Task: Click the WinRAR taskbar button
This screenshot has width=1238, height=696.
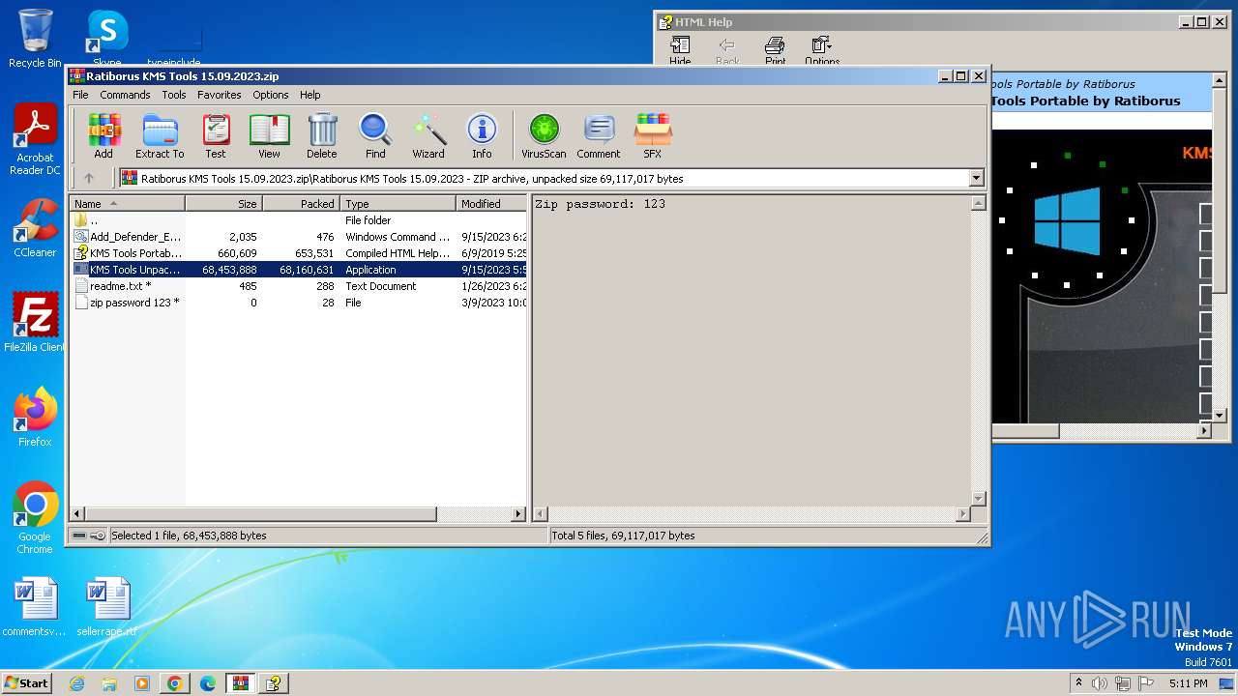Action: click(240, 683)
